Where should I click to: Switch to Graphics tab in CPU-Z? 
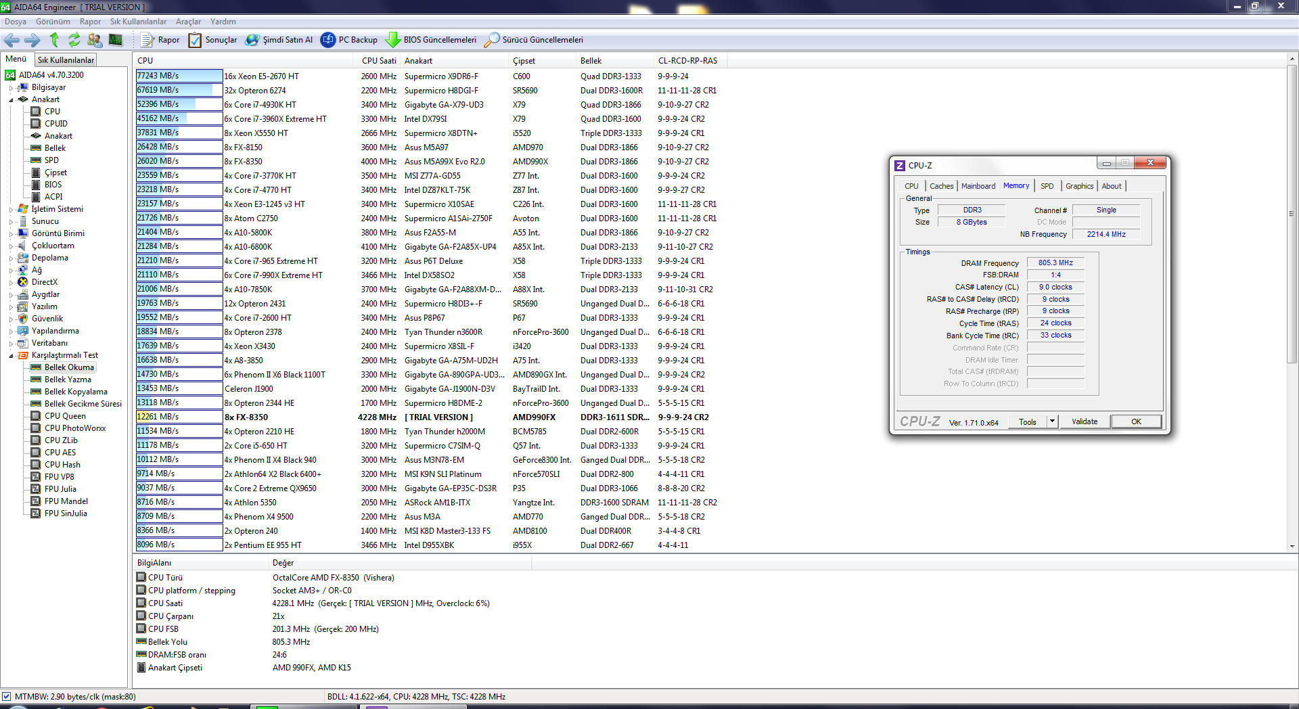click(x=1079, y=186)
